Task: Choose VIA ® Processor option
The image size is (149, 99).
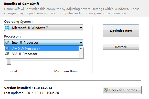Action: [x=41, y=54]
